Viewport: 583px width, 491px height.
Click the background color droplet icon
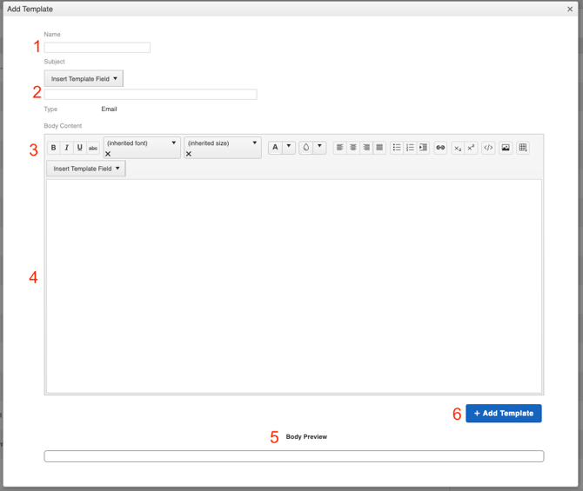[306, 148]
